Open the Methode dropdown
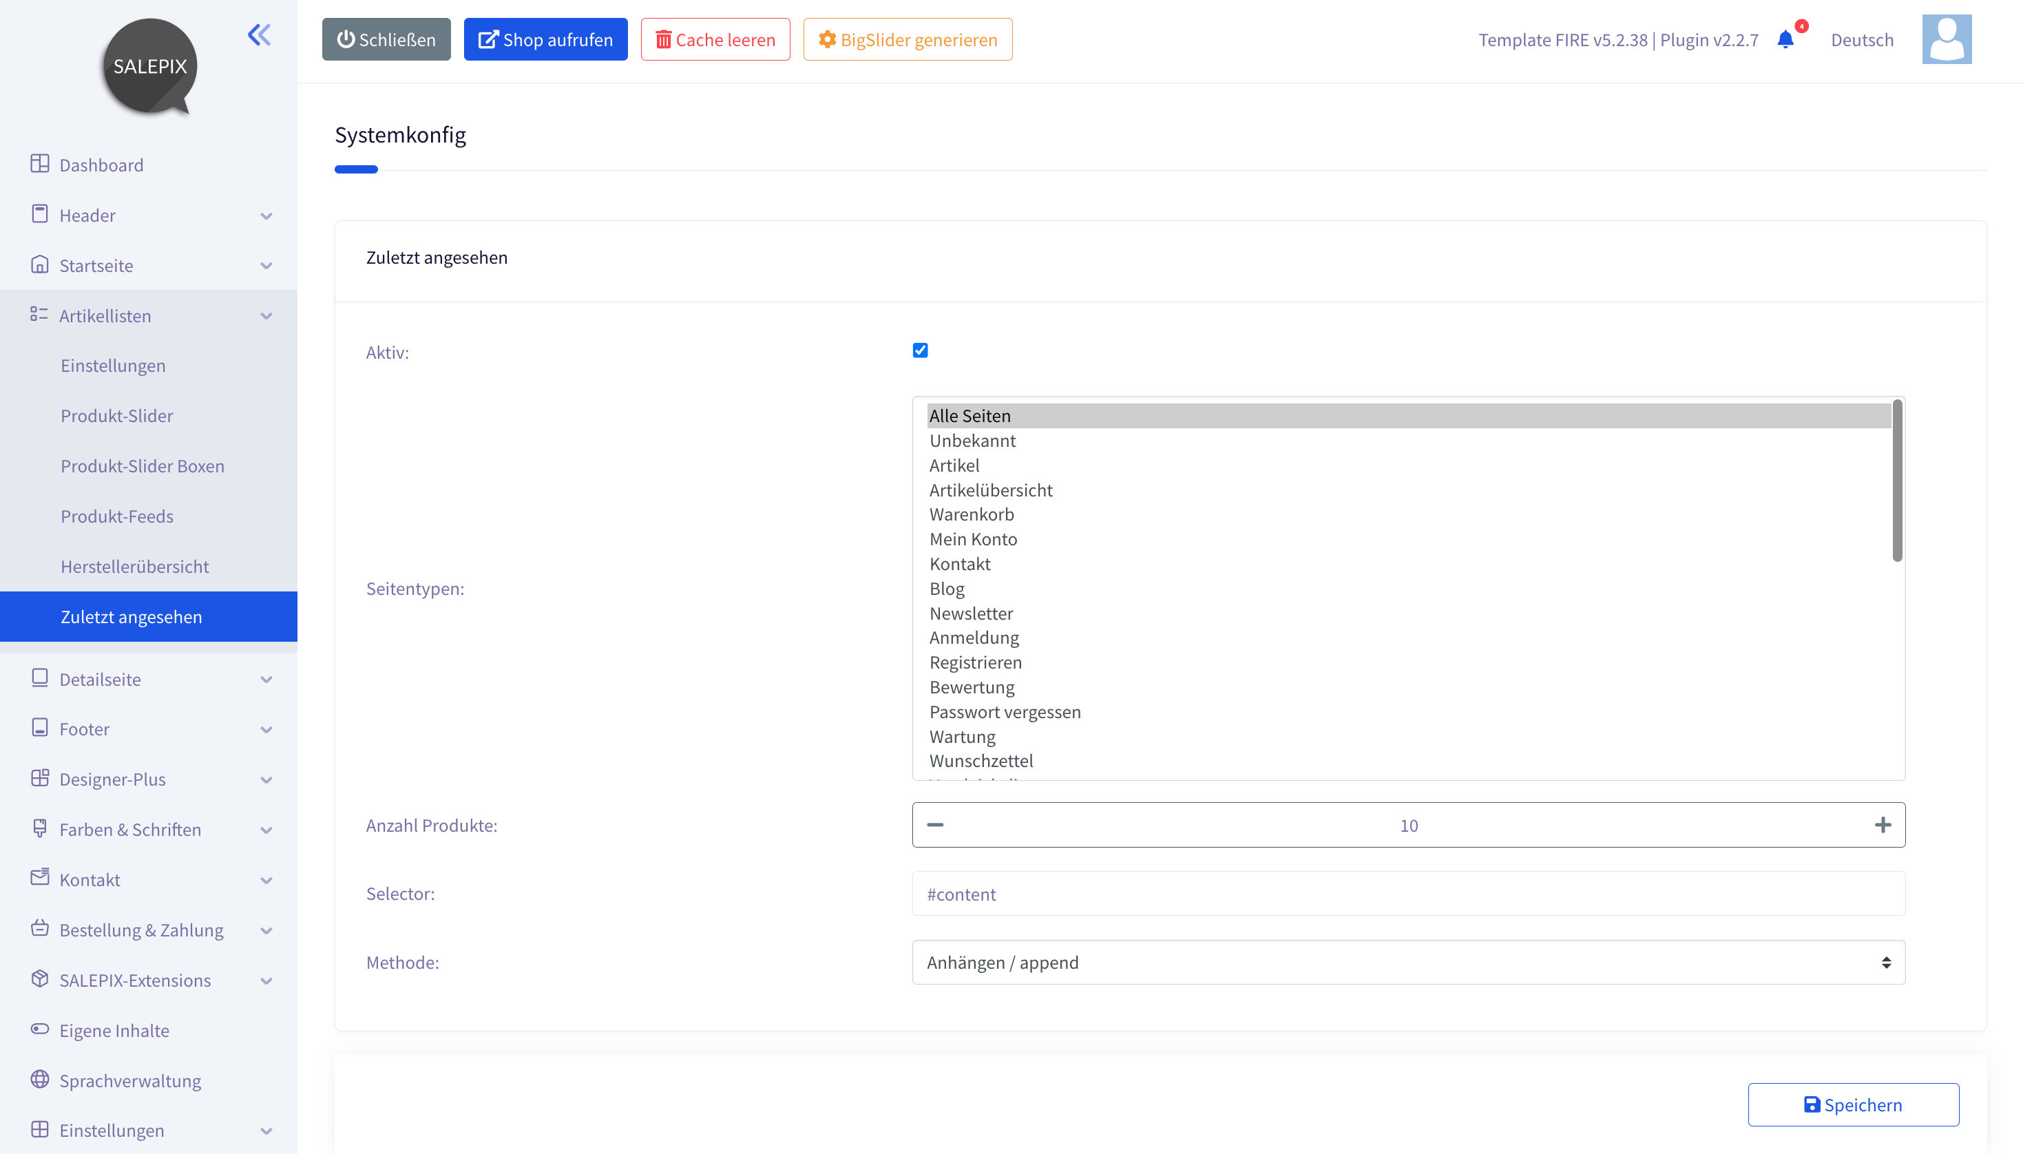The width and height of the screenshot is (2023, 1154). pos(1408,962)
